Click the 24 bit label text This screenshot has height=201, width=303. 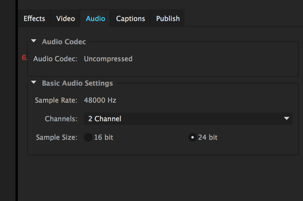208,137
